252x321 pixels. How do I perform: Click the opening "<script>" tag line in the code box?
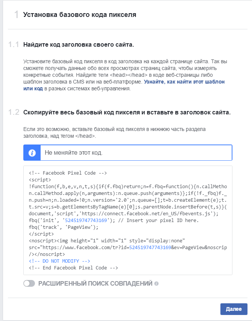40,180
